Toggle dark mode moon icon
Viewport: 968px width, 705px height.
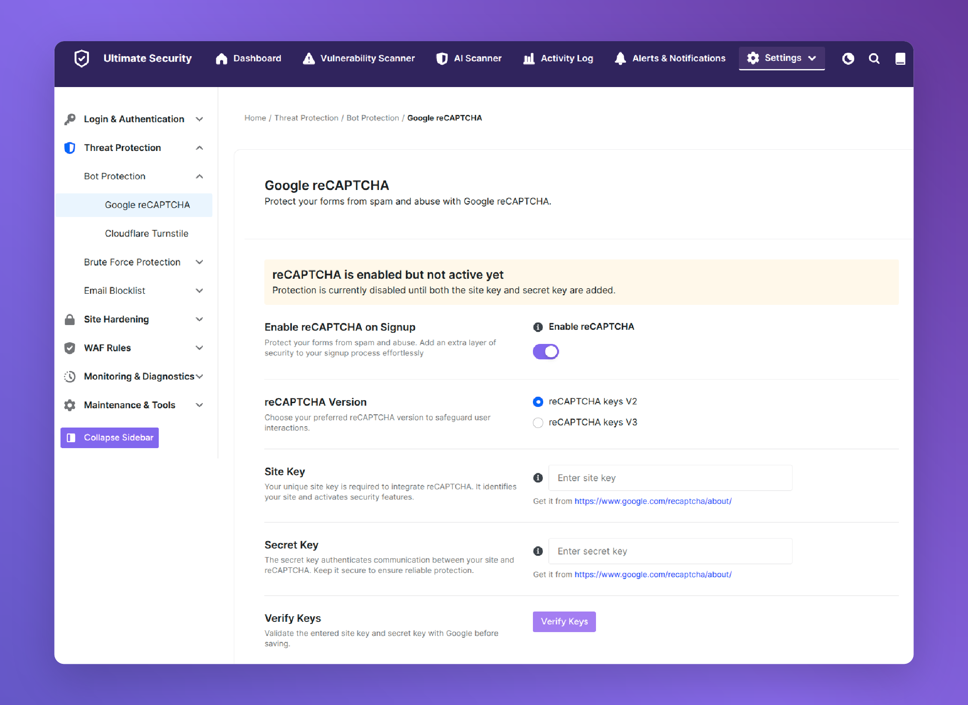[x=848, y=59]
